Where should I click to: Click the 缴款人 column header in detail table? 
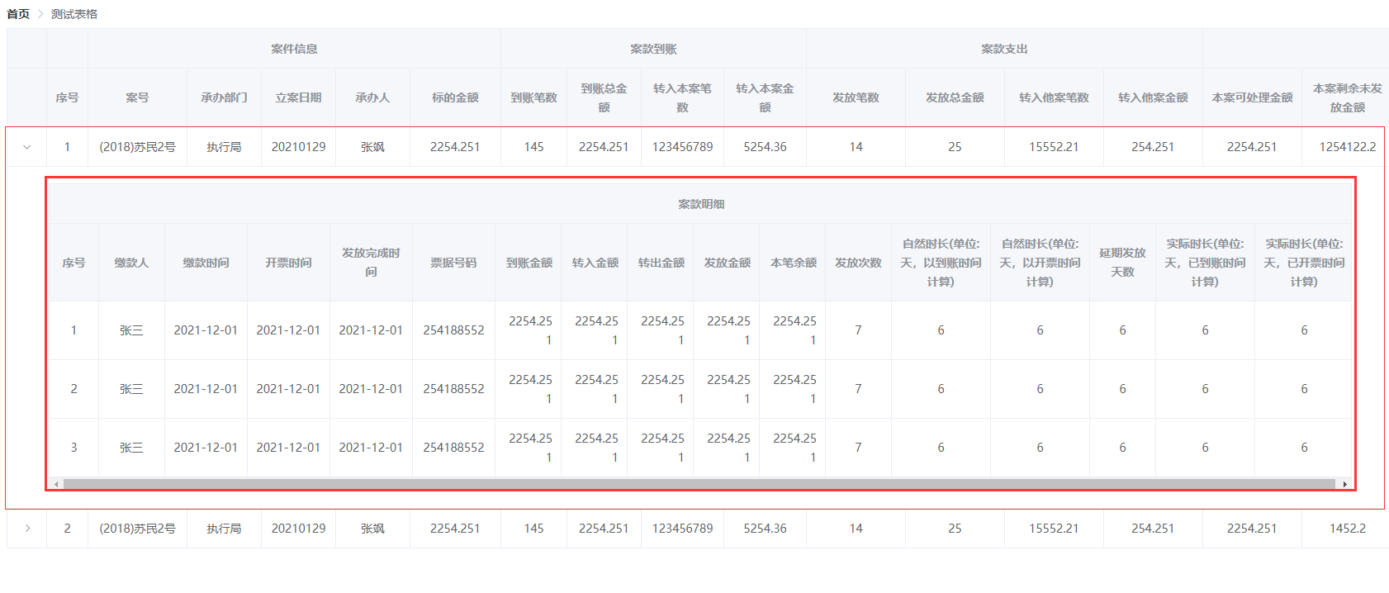tap(131, 263)
